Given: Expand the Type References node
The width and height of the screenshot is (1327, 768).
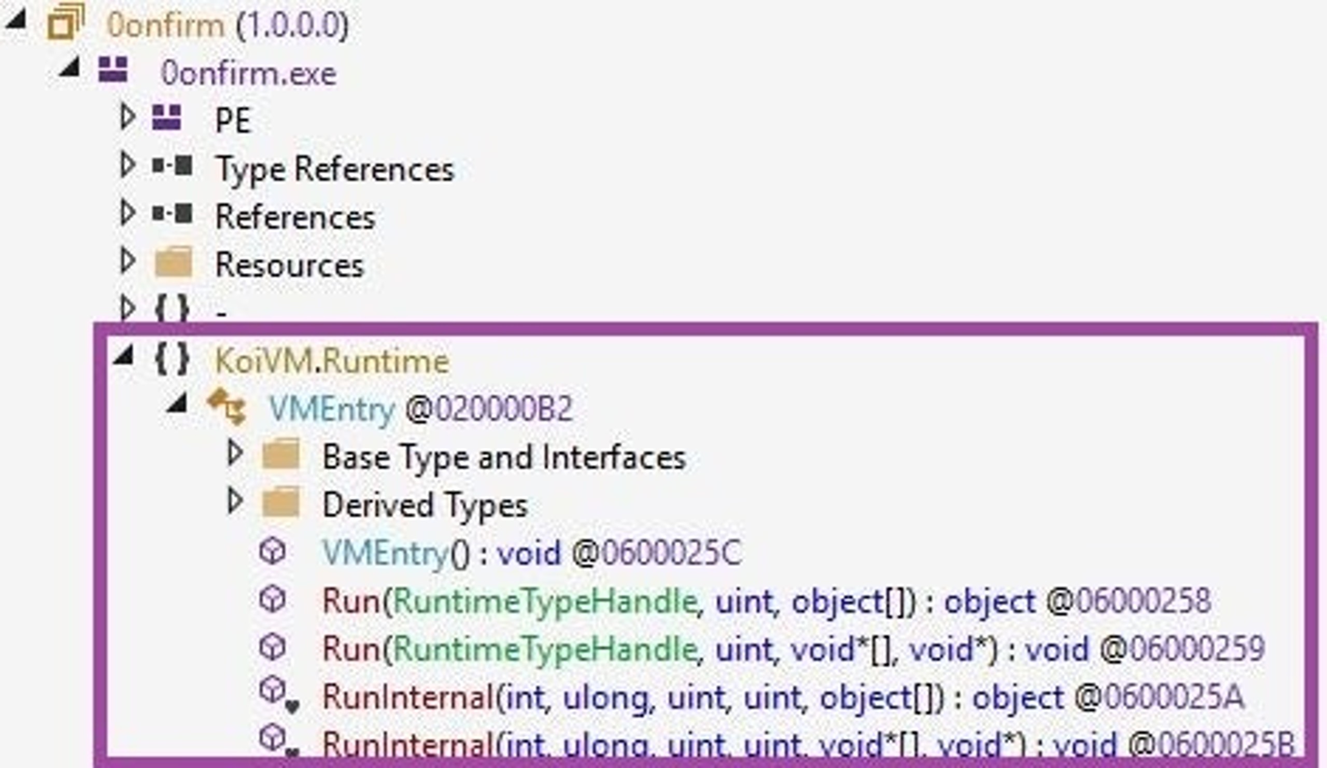Looking at the screenshot, I should [x=127, y=165].
